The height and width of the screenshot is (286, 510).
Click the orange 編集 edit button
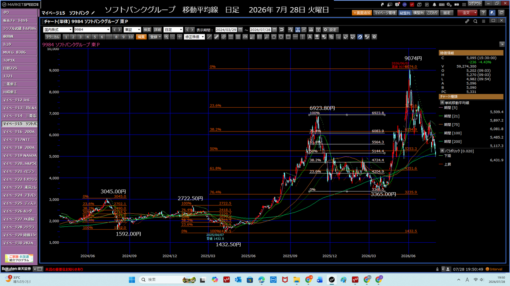[141, 37]
